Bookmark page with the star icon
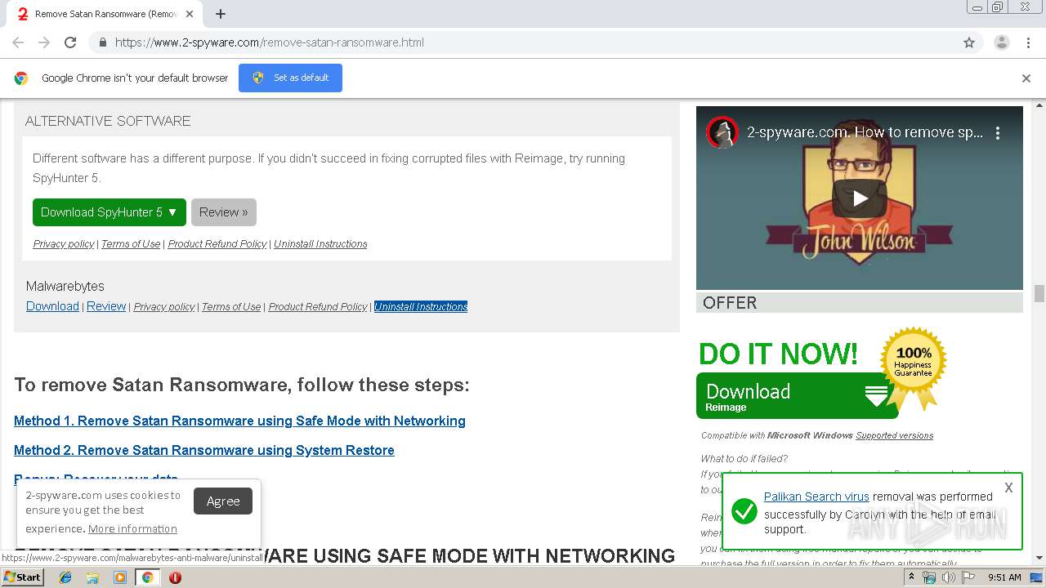The height and width of the screenshot is (588, 1046). click(x=969, y=42)
